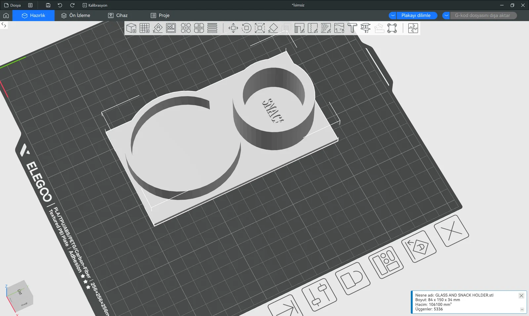Select the Lay on face tool
The height and width of the screenshot is (316, 529).
tap(273, 28)
